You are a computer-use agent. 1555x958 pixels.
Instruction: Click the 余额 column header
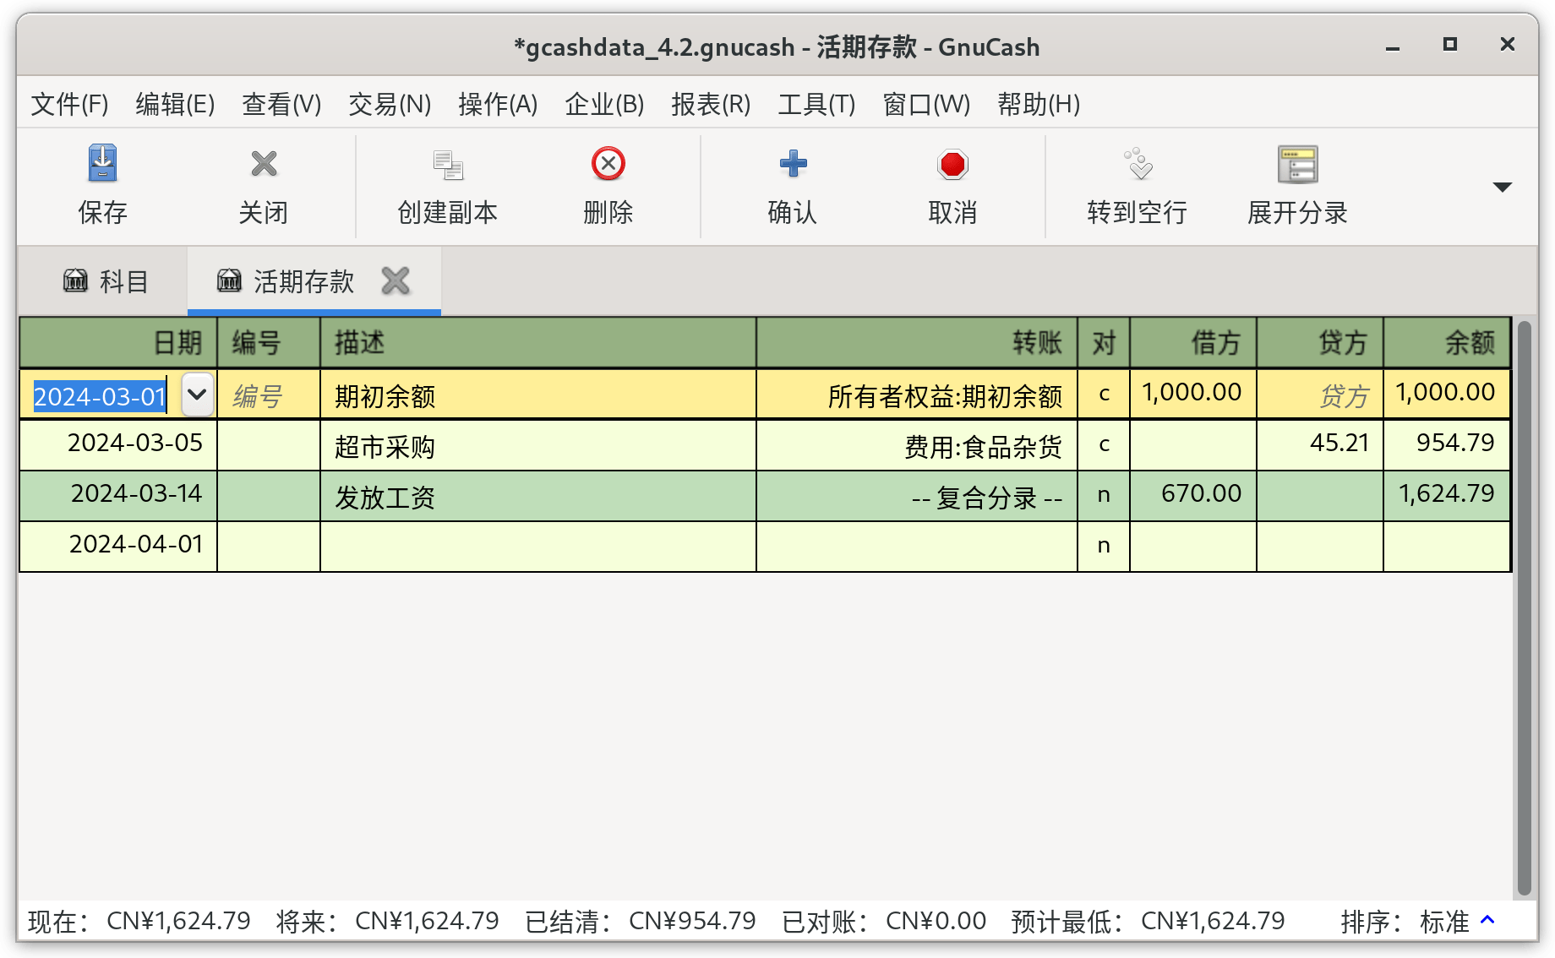pos(1447,342)
